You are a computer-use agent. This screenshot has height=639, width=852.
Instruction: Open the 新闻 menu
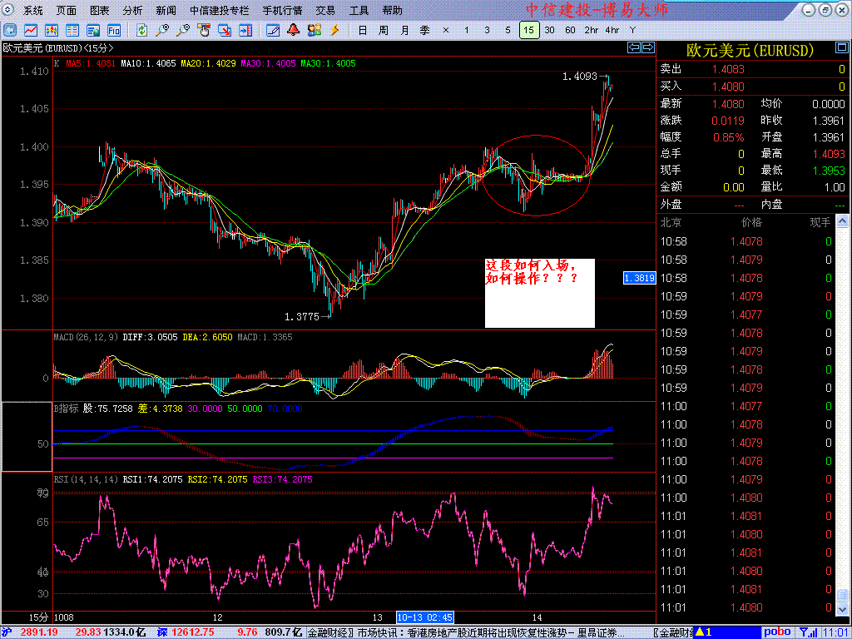pyautogui.click(x=166, y=11)
